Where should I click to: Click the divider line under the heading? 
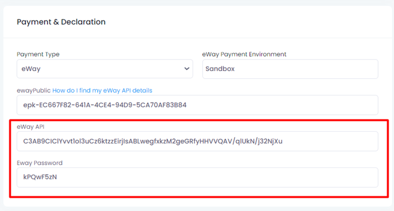(197, 38)
